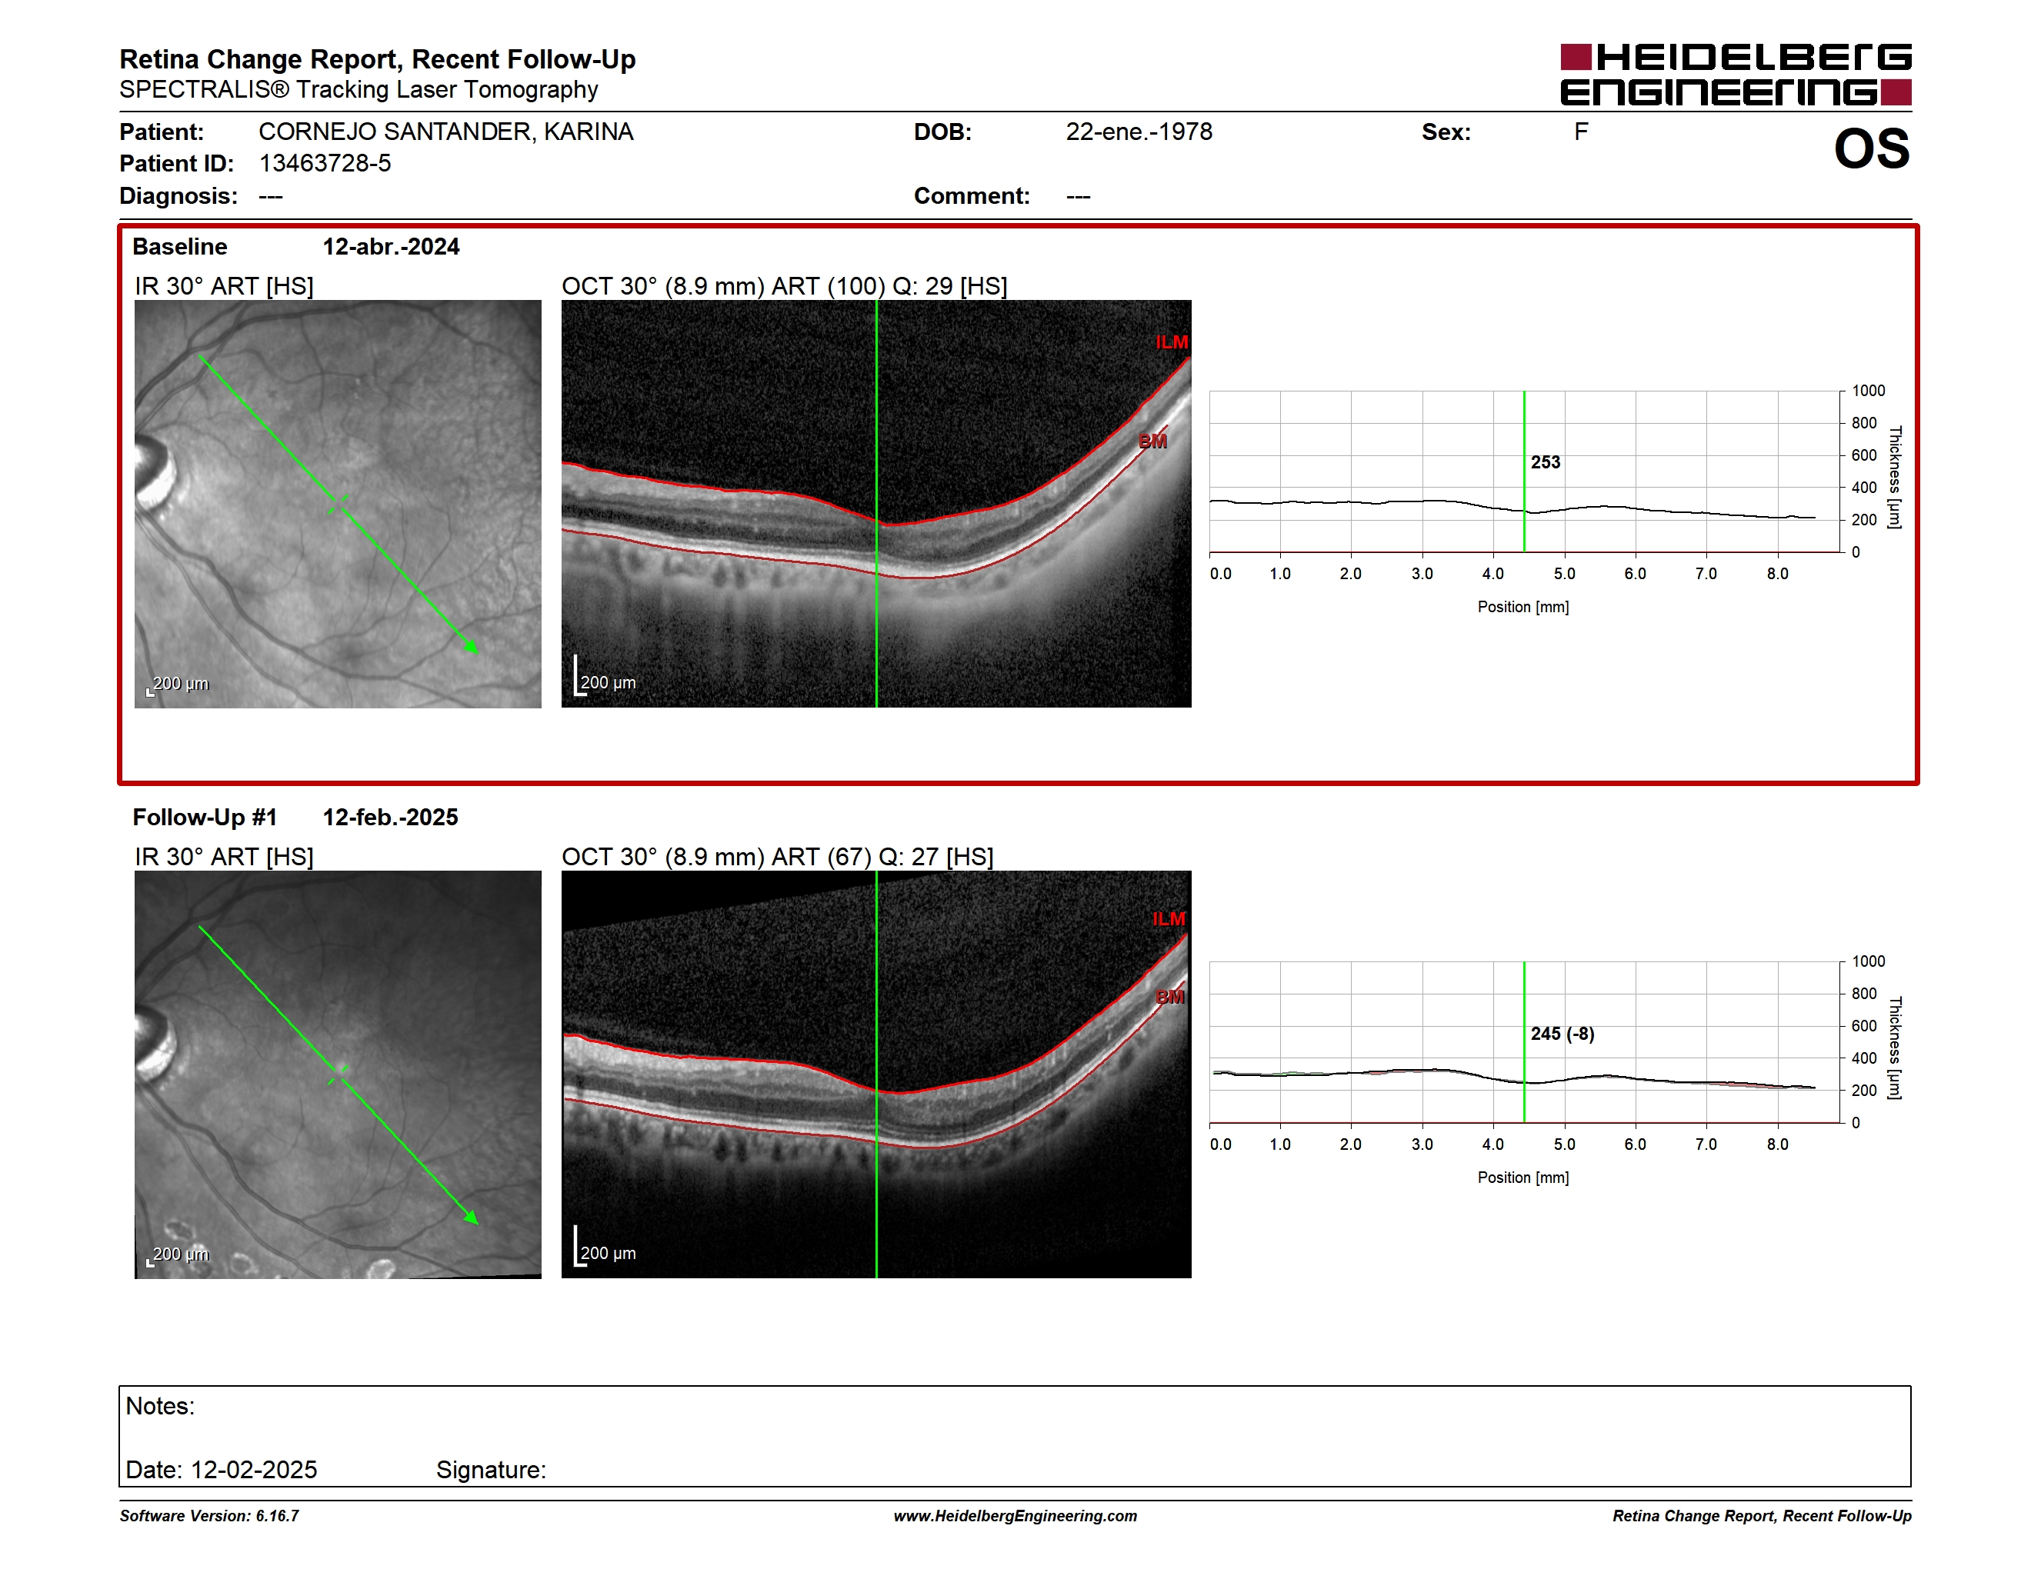This screenshot has height=1569, width=2031.
Task: Click the report title Retina Change Report
Action: 378,59
